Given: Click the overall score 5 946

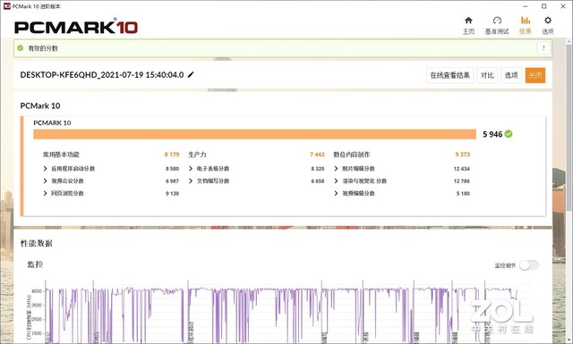Looking at the screenshot, I should click(x=492, y=134).
